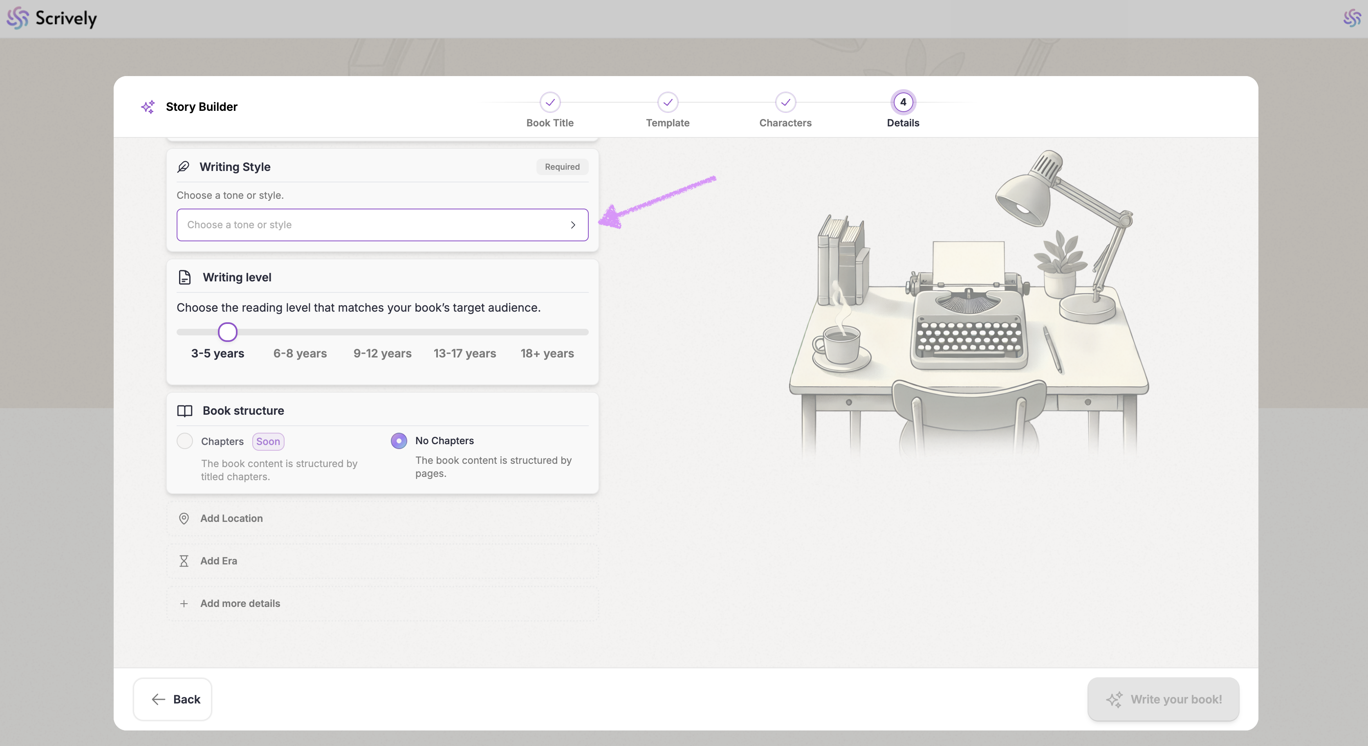Click the Writing level document icon
The image size is (1368, 746).
184,277
